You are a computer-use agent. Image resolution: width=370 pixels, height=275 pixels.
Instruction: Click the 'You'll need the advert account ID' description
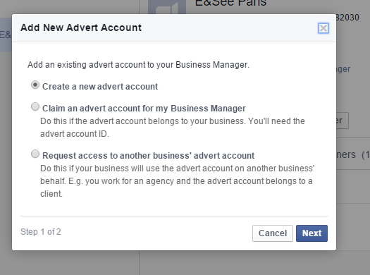pyautogui.click(x=173, y=128)
